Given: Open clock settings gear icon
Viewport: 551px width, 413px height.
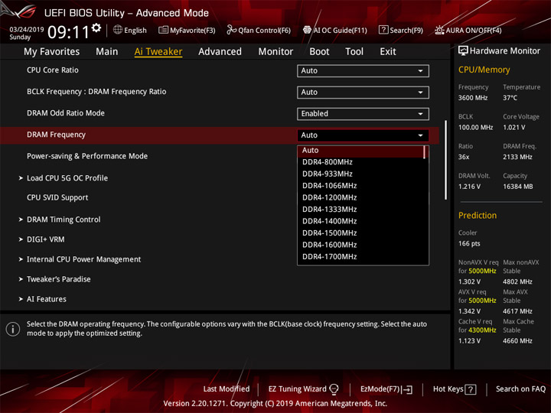Looking at the screenshot, I should tap(96, 28).
